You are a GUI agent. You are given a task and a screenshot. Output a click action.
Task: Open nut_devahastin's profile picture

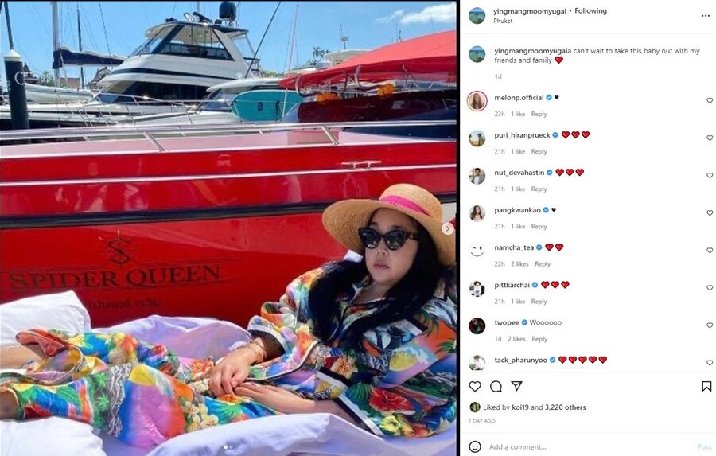pos(477,176)
